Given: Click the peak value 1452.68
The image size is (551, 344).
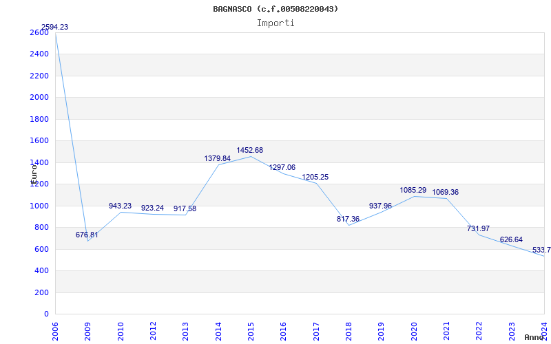Looking at the screenshot, I should [250, 150].
